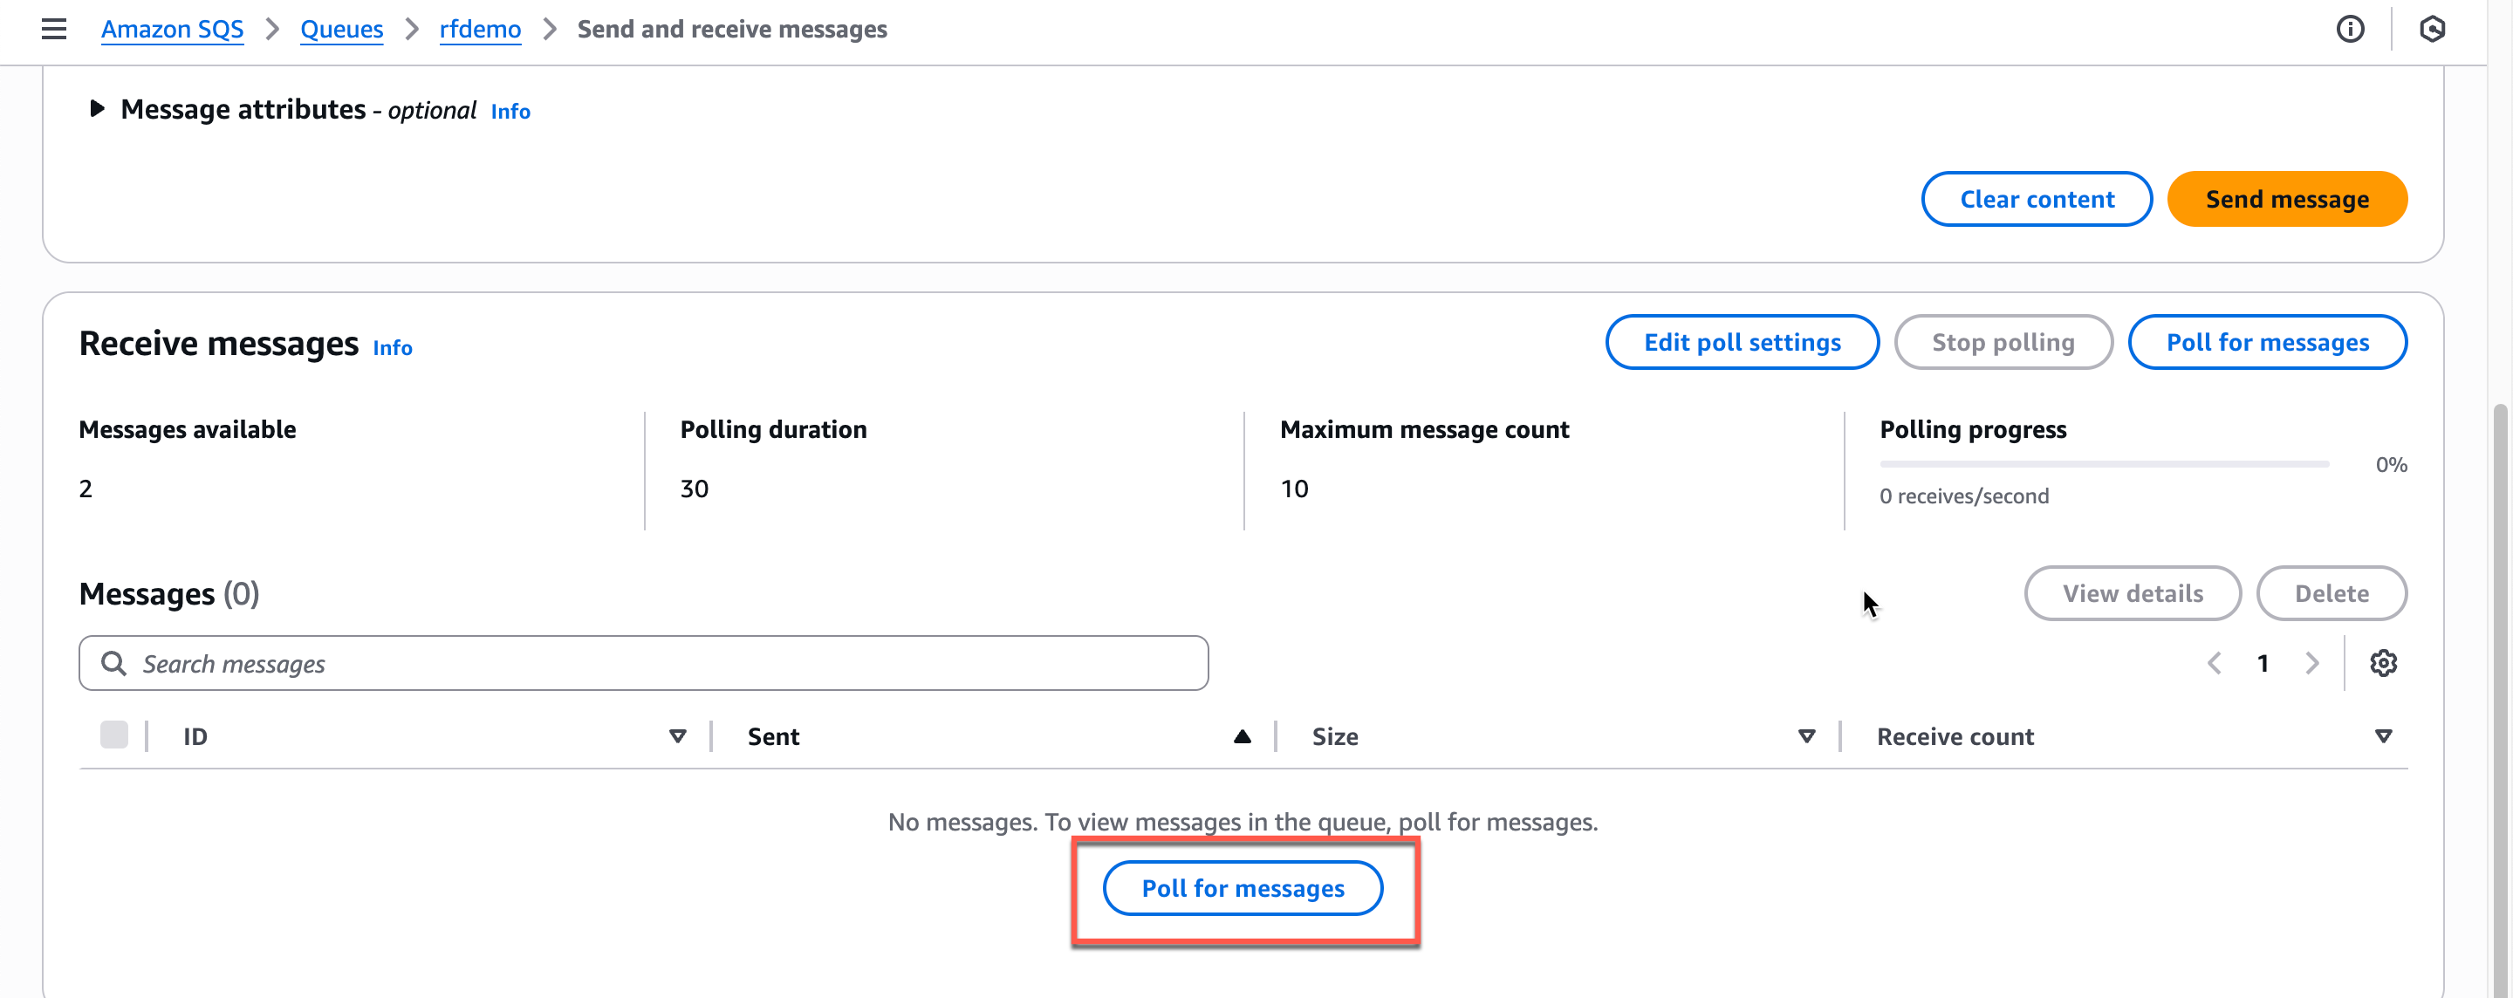Click the highlighted Poll for messages button
The image size is (2513, 998).
pos(1243,888)
